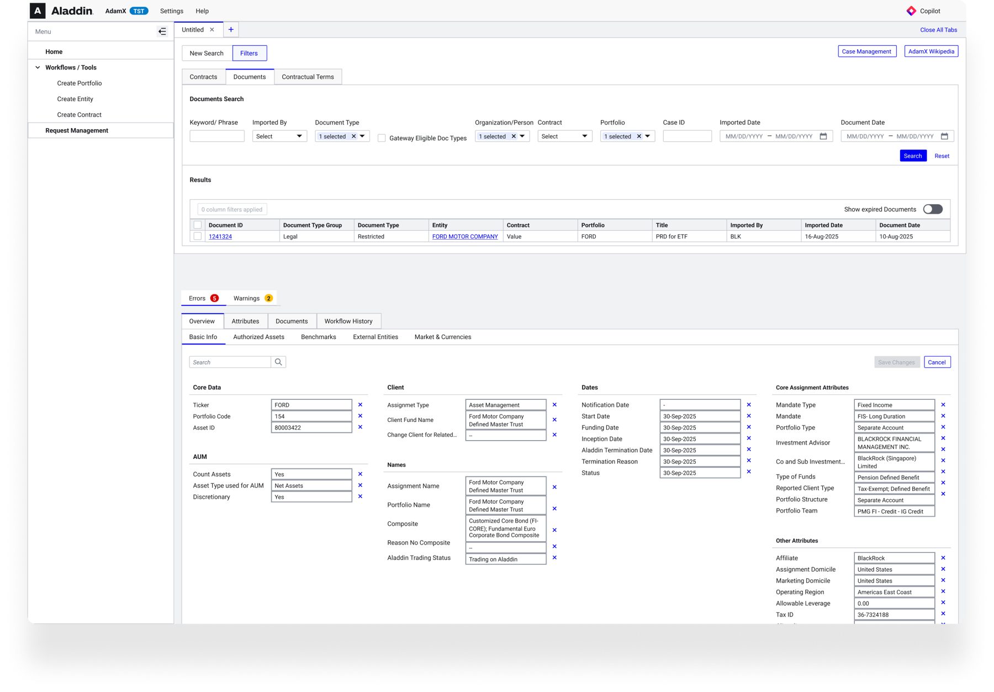
Task: Clear the Affiliate field
Action: click(x=943, y=558)
